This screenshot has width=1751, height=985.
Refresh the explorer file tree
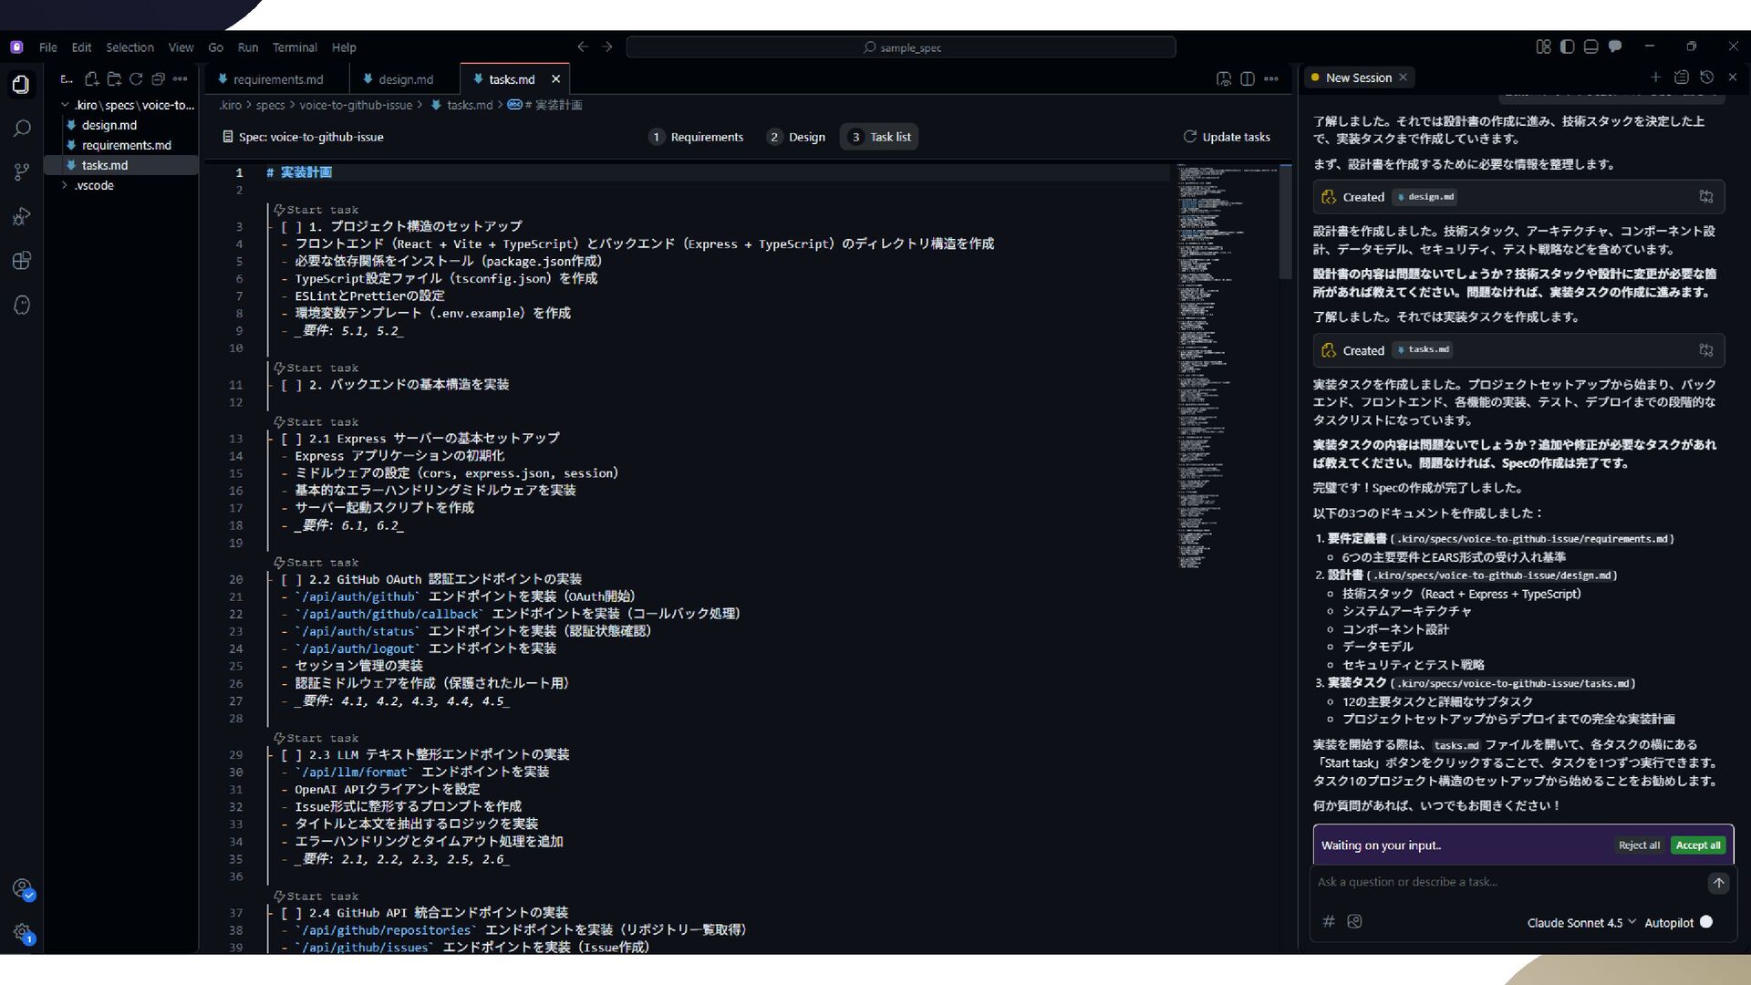(136, 79)
